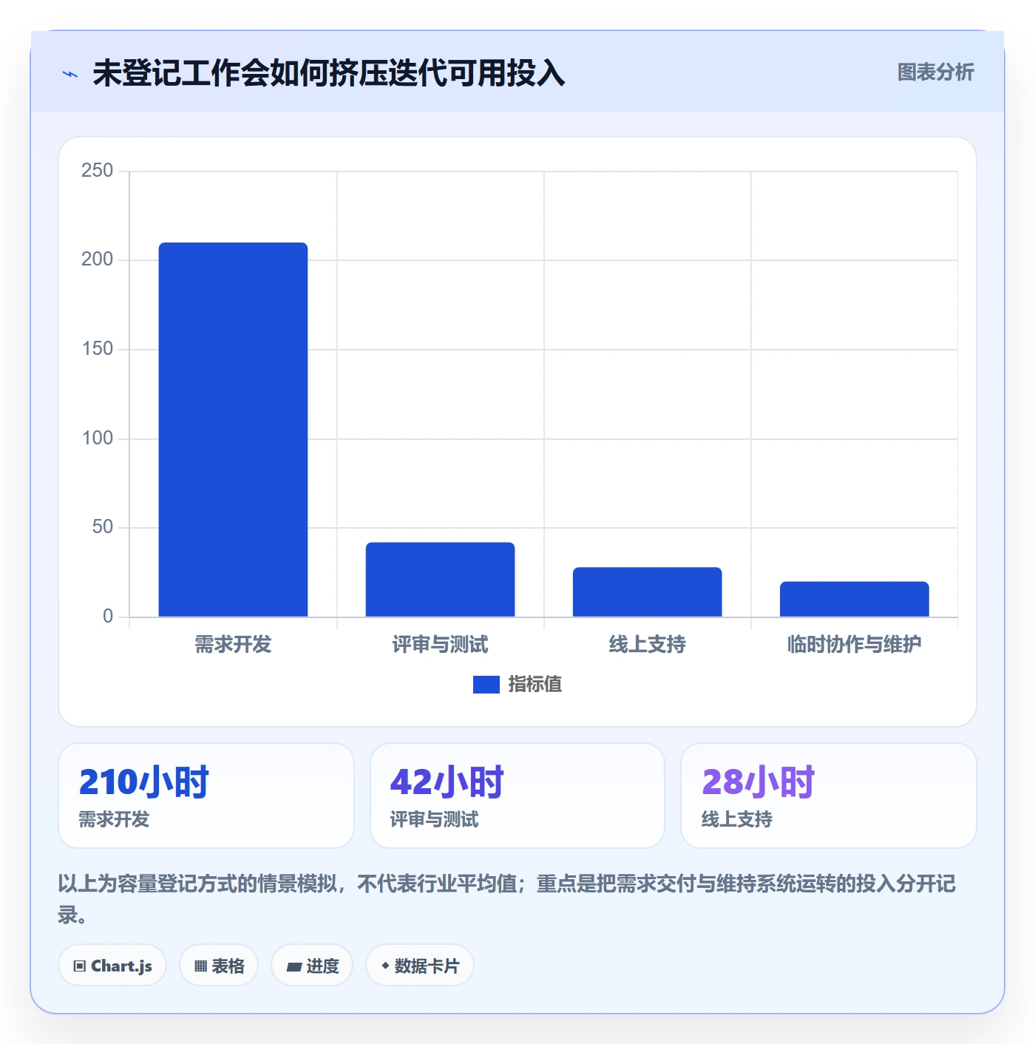Click the 线上支持 x-axis label
The width and height of the screenshot is (1035, 1044).
pos(647,645)
